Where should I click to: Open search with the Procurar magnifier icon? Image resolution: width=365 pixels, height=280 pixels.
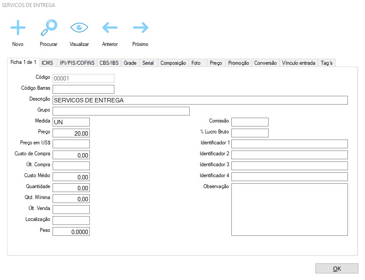pos(49,28)
